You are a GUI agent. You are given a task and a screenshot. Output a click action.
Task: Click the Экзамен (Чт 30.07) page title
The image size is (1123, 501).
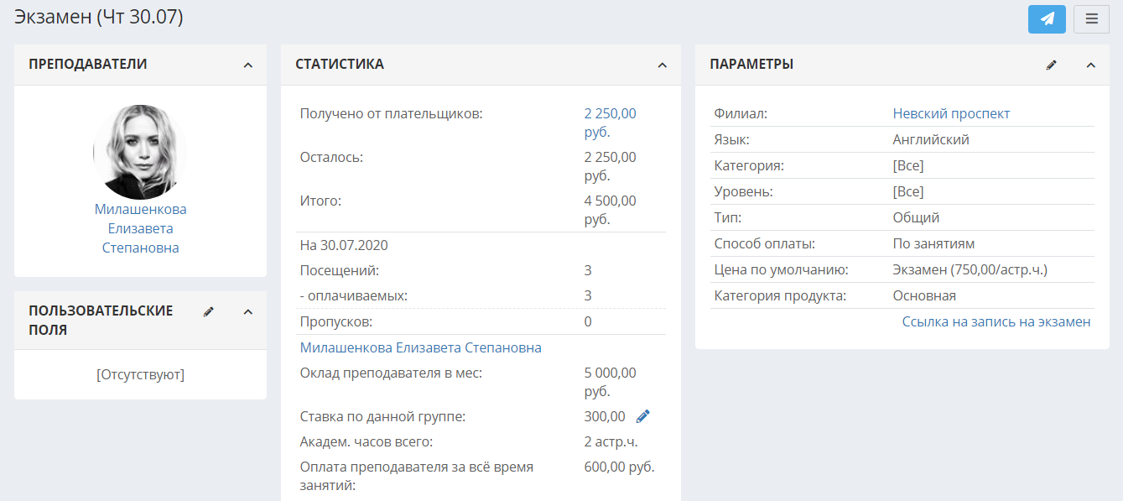(99, 16)
